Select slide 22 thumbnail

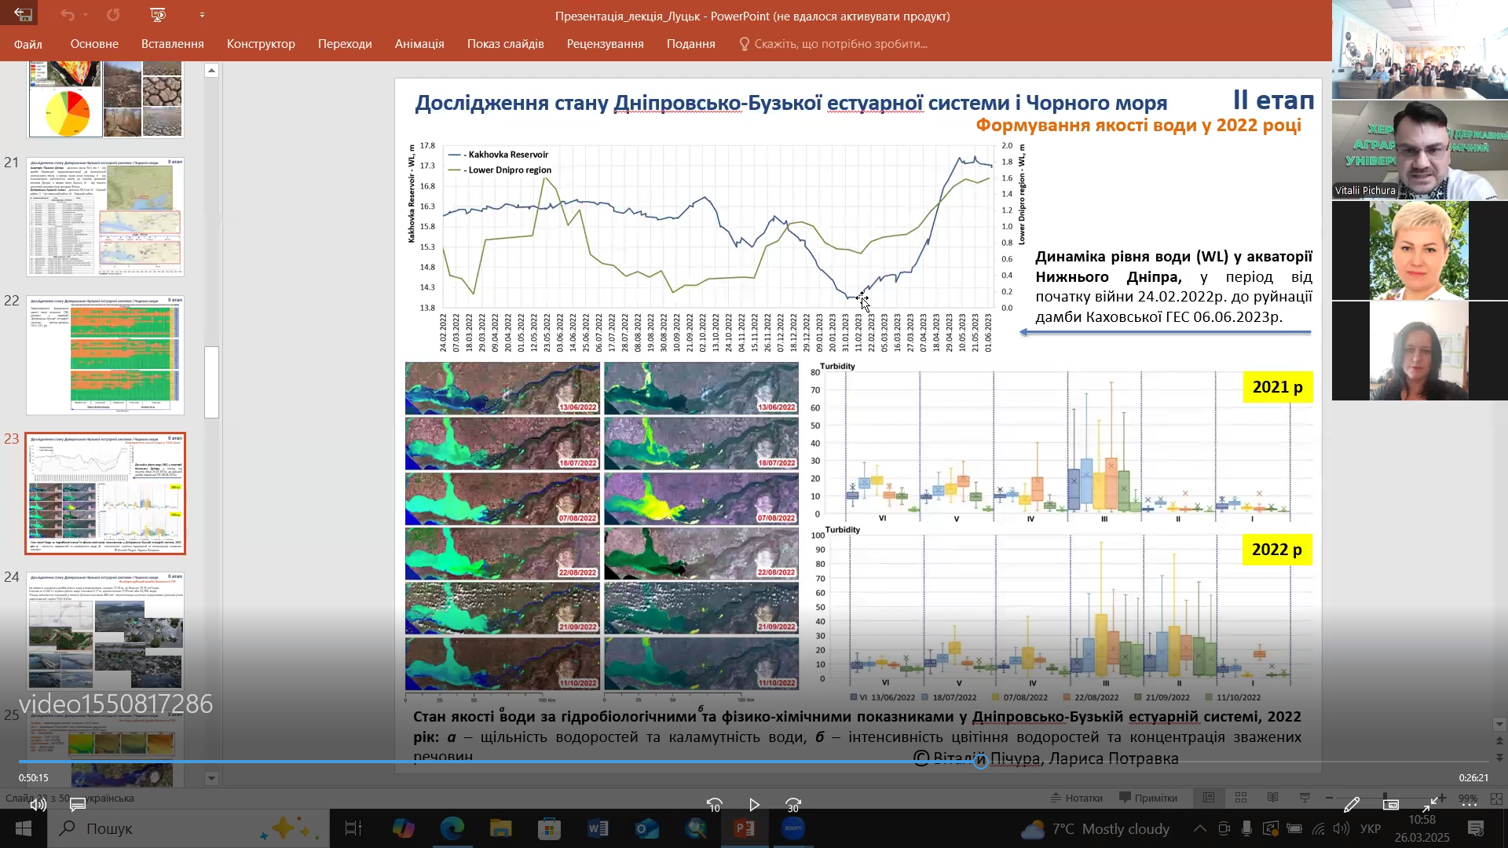click(x=105, y=355)
